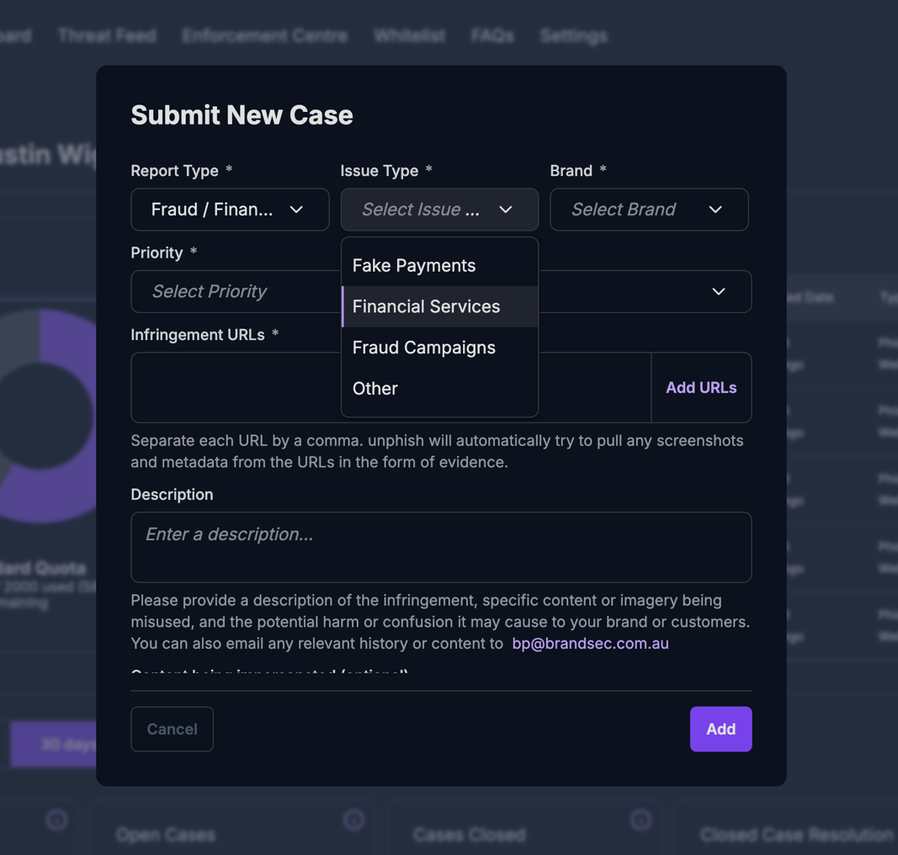Focus the Enter a description text area
Viewport: 898px width, 855px height.
(x=440, y=547)
